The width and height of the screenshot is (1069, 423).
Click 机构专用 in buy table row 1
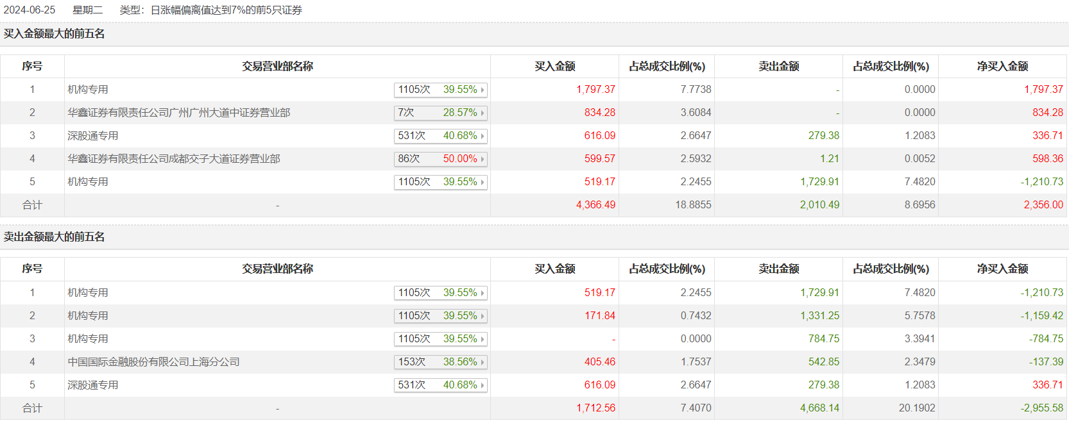coord(88,90)
